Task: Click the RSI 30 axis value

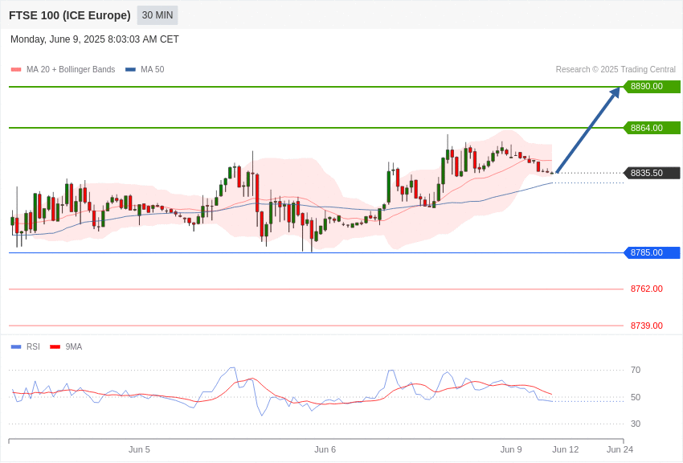Action: coord(636,424)
